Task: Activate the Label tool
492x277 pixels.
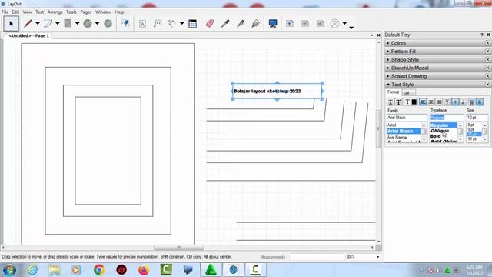Action: pyautogui.click(x=158, y=24)
